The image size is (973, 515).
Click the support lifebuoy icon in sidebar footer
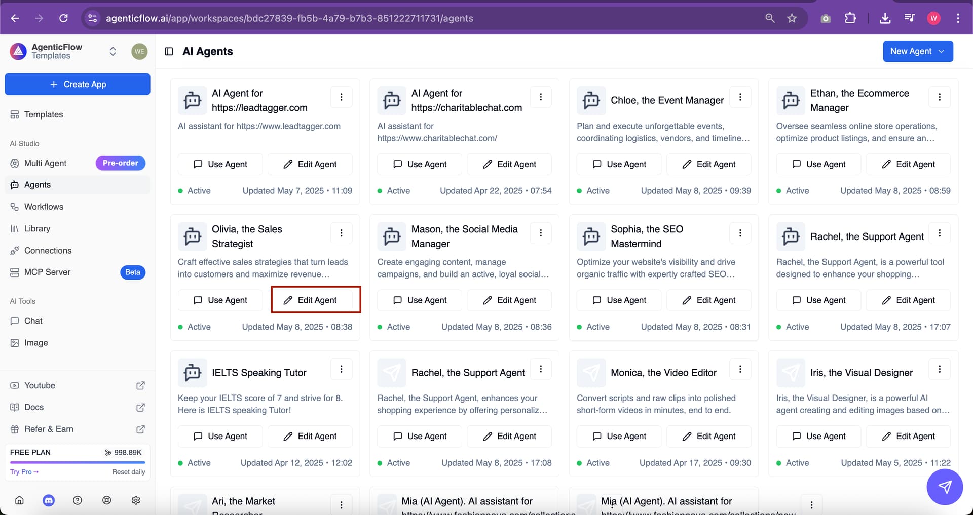[x=106, y=500]
